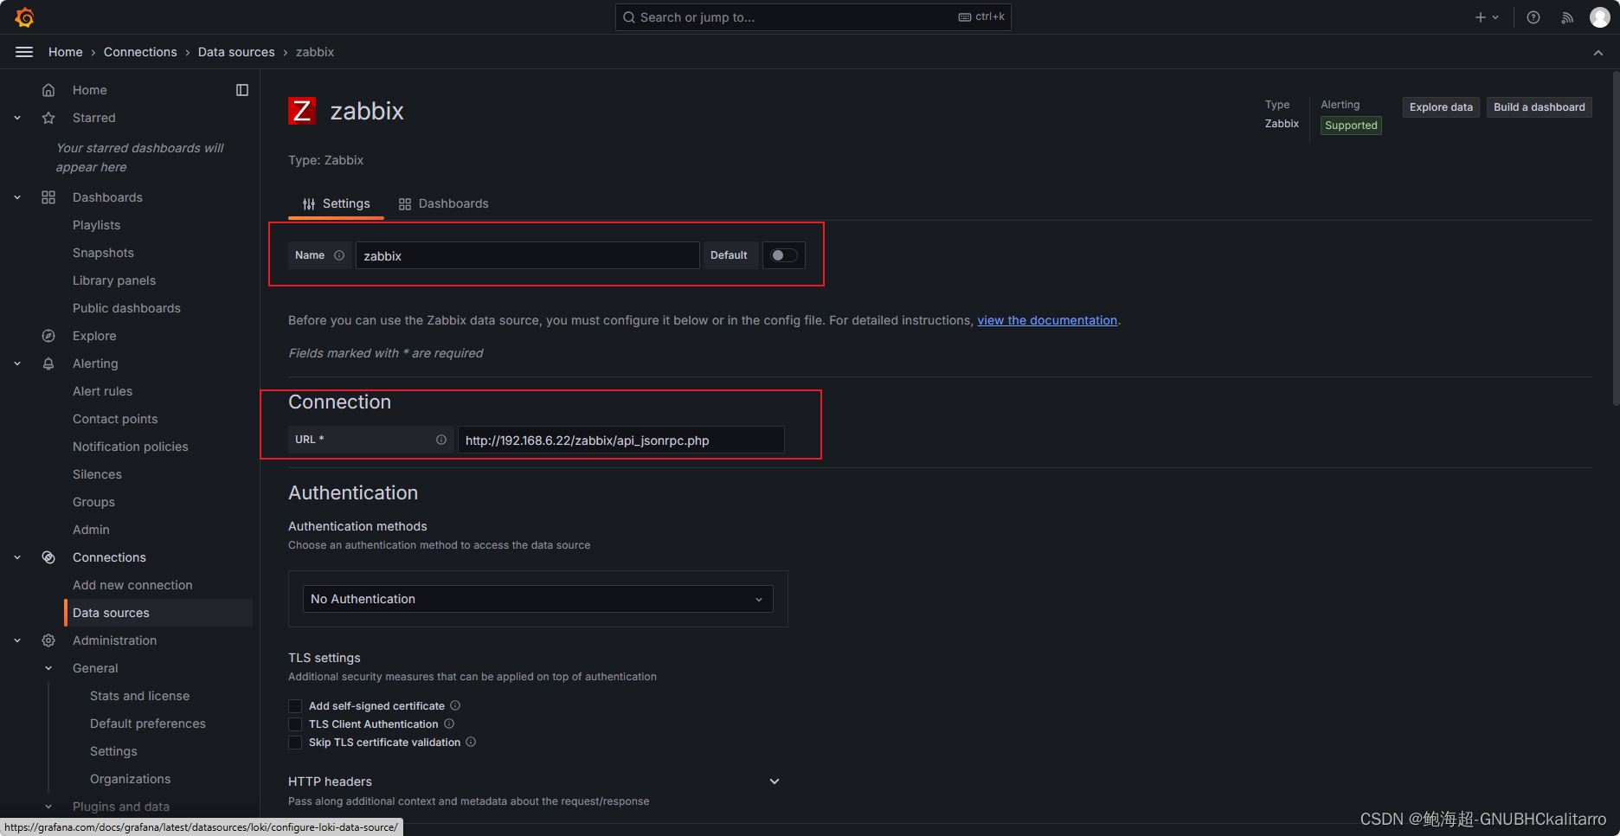Click the Starred star icon

[48, 118]
